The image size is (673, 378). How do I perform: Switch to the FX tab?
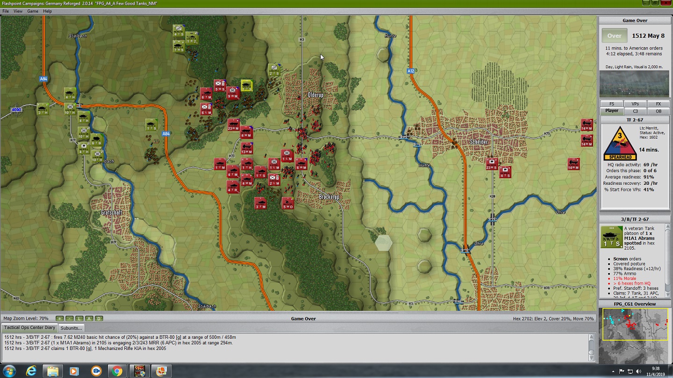pos(659,104)
